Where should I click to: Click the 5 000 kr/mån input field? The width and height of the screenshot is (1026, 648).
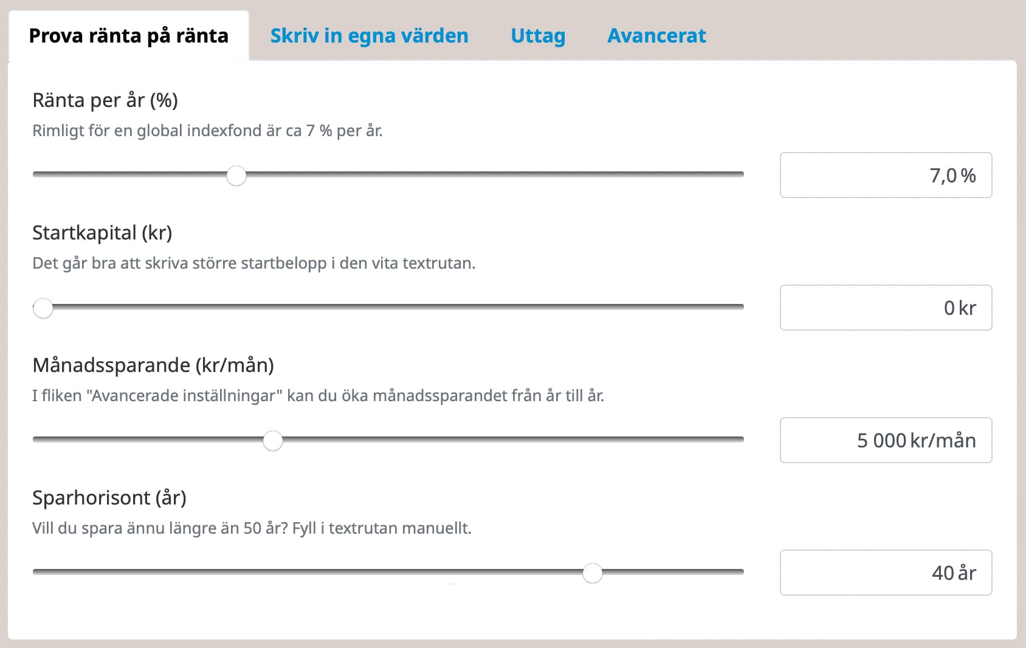point(886,440)
